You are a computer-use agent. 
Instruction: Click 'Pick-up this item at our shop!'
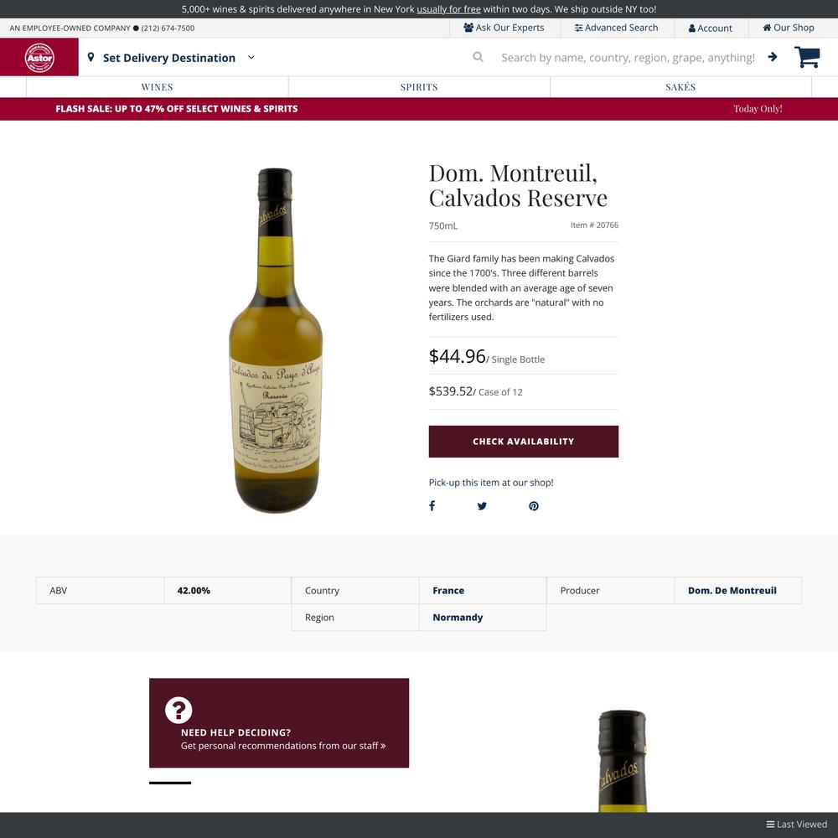(x=490, y=483)
